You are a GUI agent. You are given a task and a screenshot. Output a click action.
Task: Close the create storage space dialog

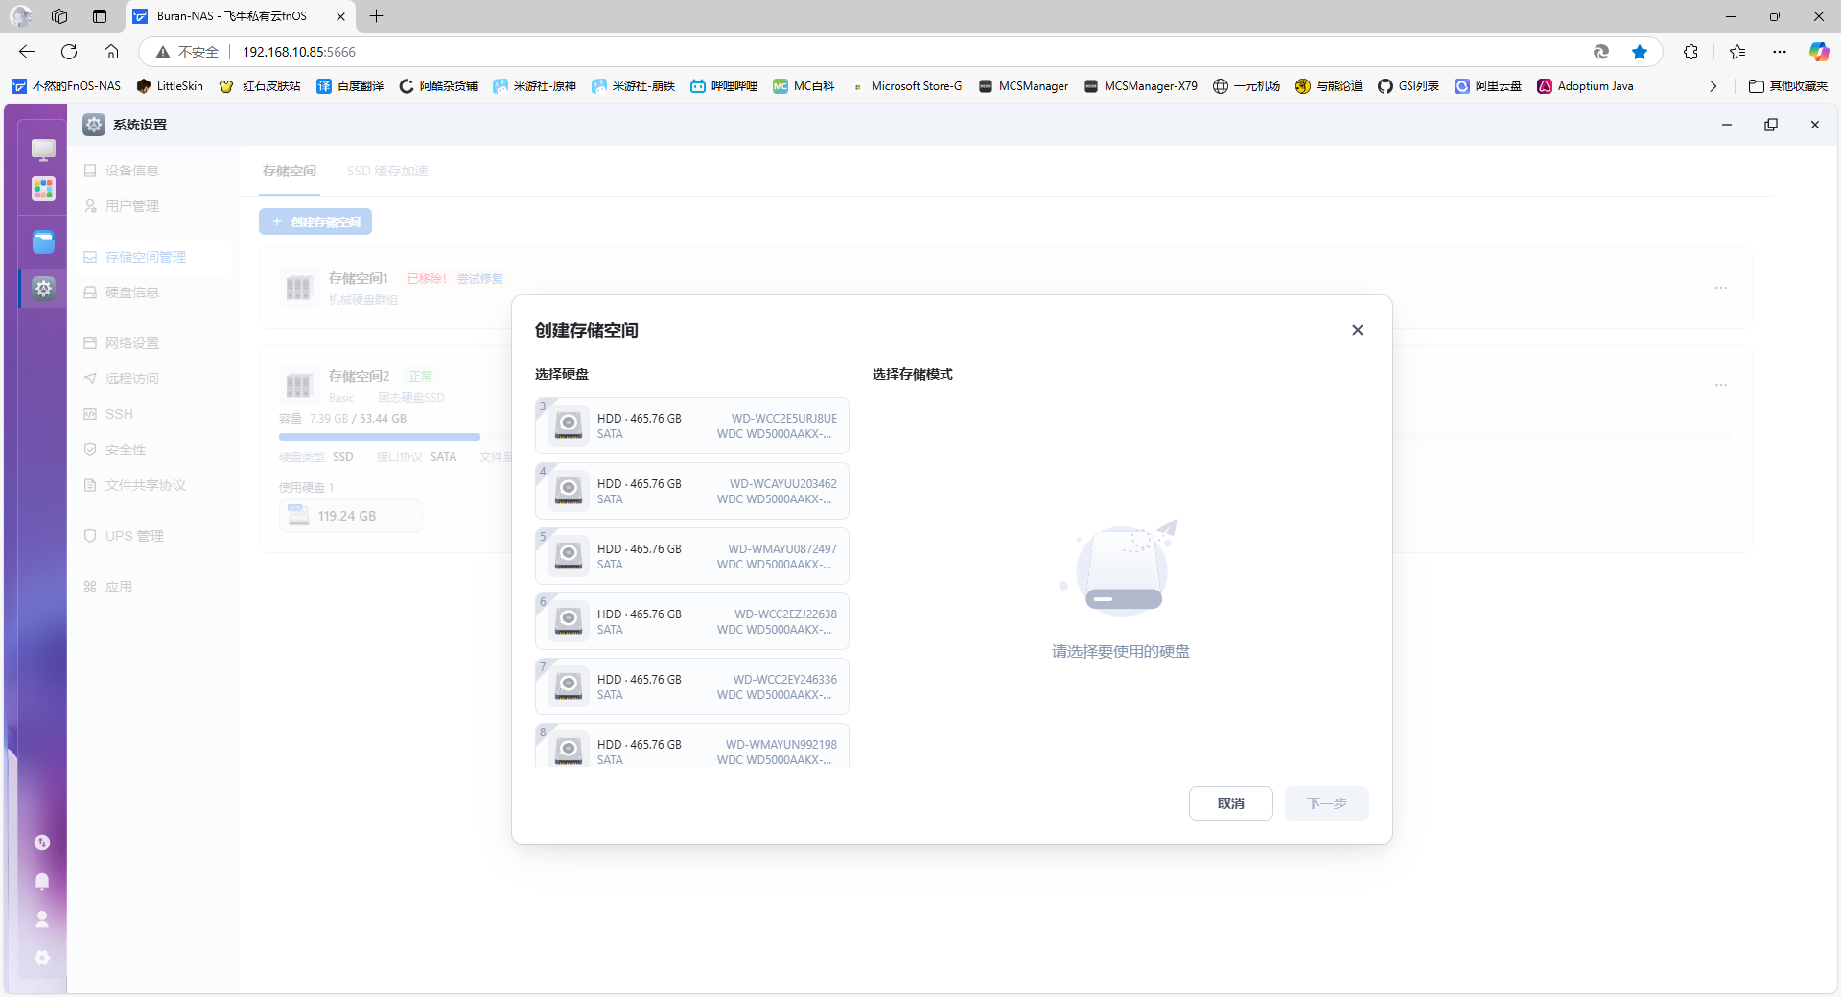pos(1357,330)
